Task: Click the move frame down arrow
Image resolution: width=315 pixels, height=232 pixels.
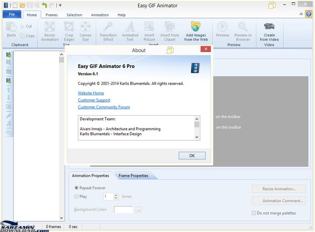Action: coord(8,97)
